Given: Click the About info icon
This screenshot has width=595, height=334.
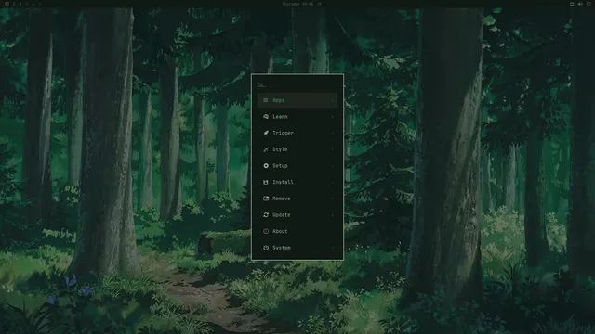Looking at the screenshot, I should tap(266, 231).
